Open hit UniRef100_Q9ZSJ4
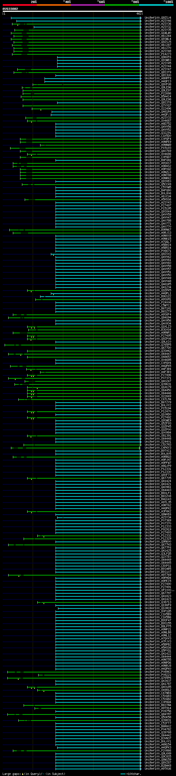Image resolution: width=176 pixels, height=776 pixels. [158, 18]
